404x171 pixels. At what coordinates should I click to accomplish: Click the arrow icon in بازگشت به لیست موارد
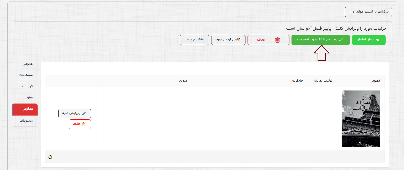(352, 12)
